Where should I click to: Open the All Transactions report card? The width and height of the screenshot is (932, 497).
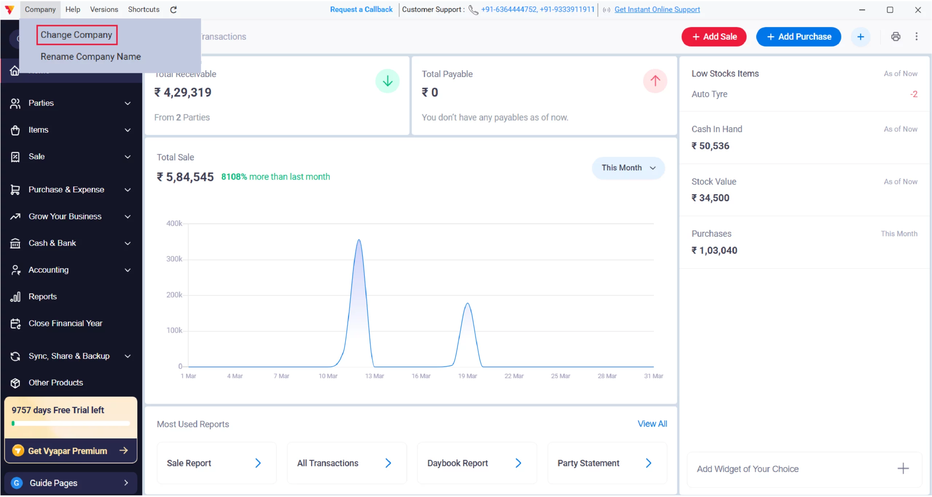click(347, 463)
